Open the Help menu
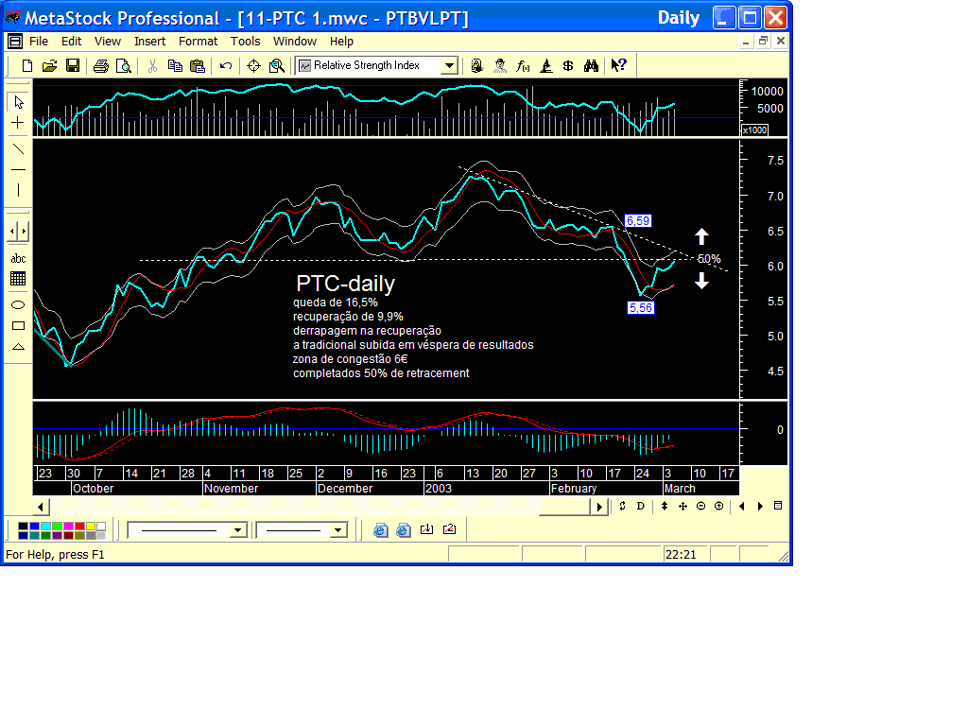The width and height of the screenshot is (968, 726). (340, 42)
